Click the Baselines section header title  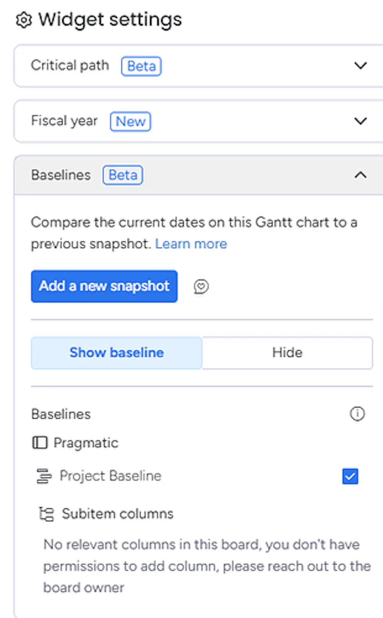(61, 175)
